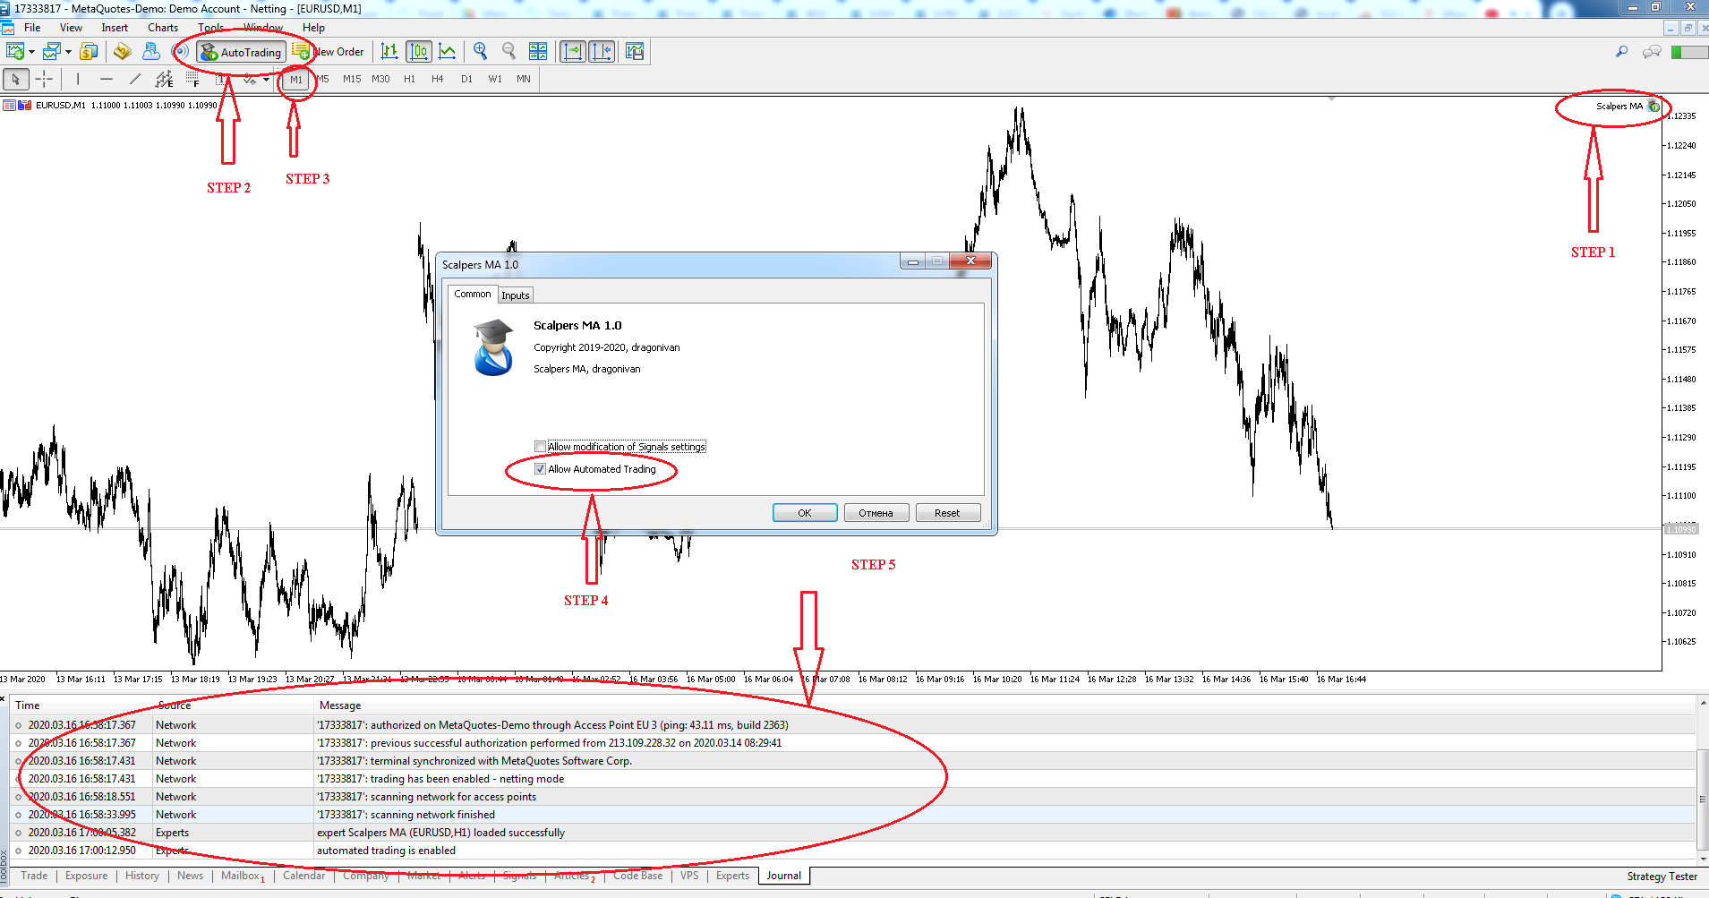Open the View menu
This screenshot has height=898, width=1709.
[71, 28]
